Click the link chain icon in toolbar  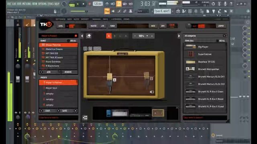pyautogui.click(x=125, y=11)
